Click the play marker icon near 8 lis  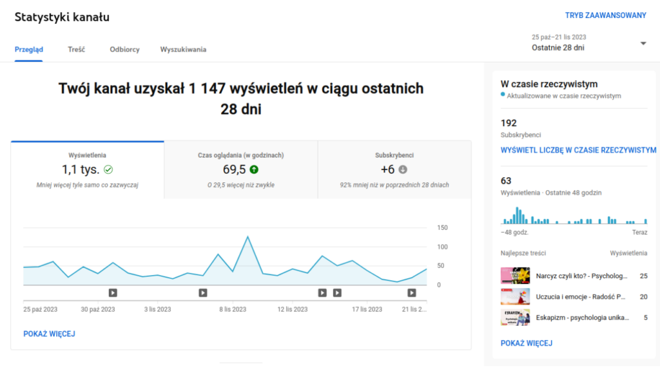[202, 292]
